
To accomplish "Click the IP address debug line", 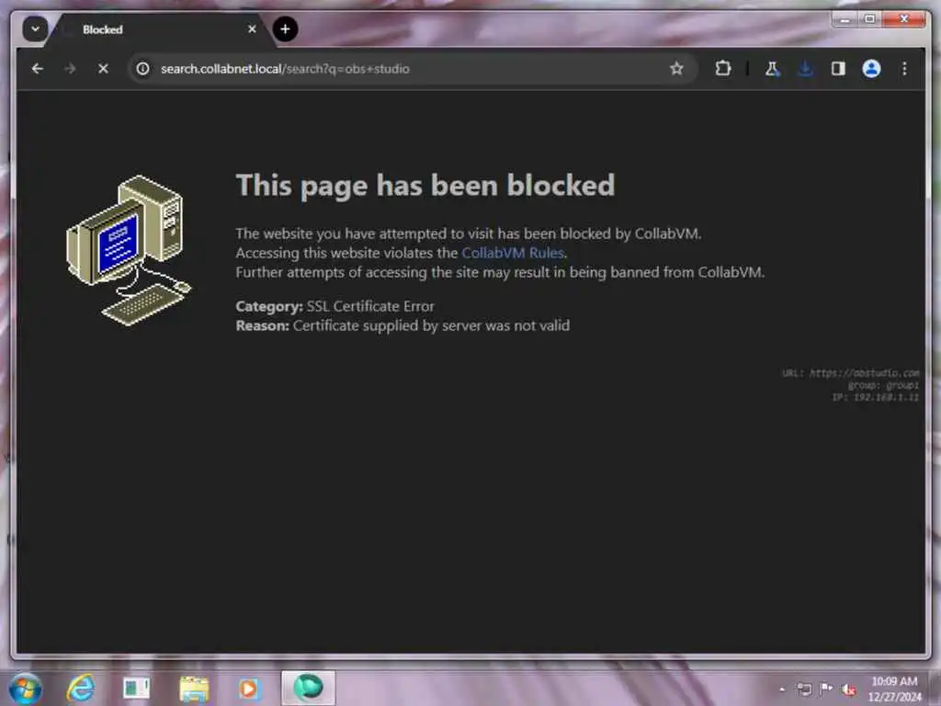I will [875, 397].
